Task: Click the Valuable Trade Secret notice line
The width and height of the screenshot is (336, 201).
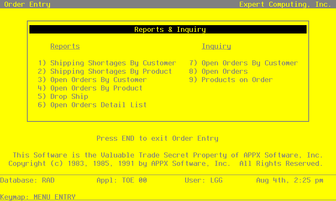Action: point(168,155)
